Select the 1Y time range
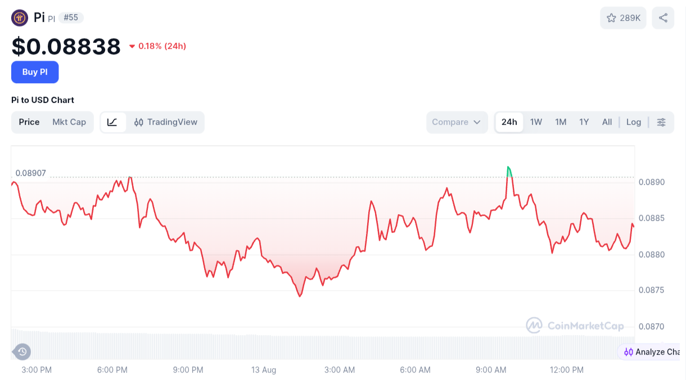The image size is (686, 380). [x=584, y=122]
